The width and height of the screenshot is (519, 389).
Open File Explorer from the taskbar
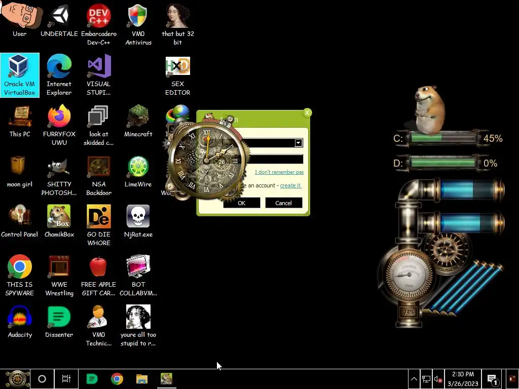142,379
